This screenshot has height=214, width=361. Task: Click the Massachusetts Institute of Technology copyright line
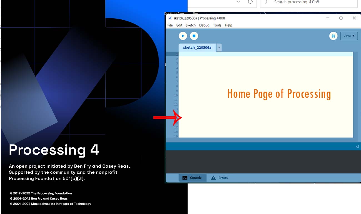(x=51, y=204)
